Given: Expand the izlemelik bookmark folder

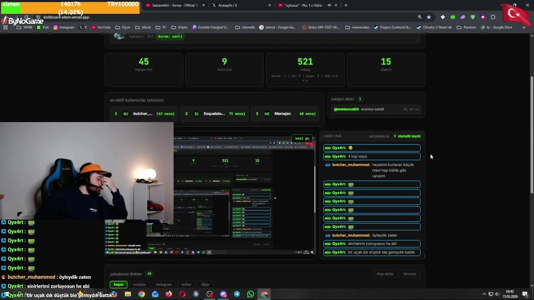Looking at the screenshot, I should click(x=245, y=27).
